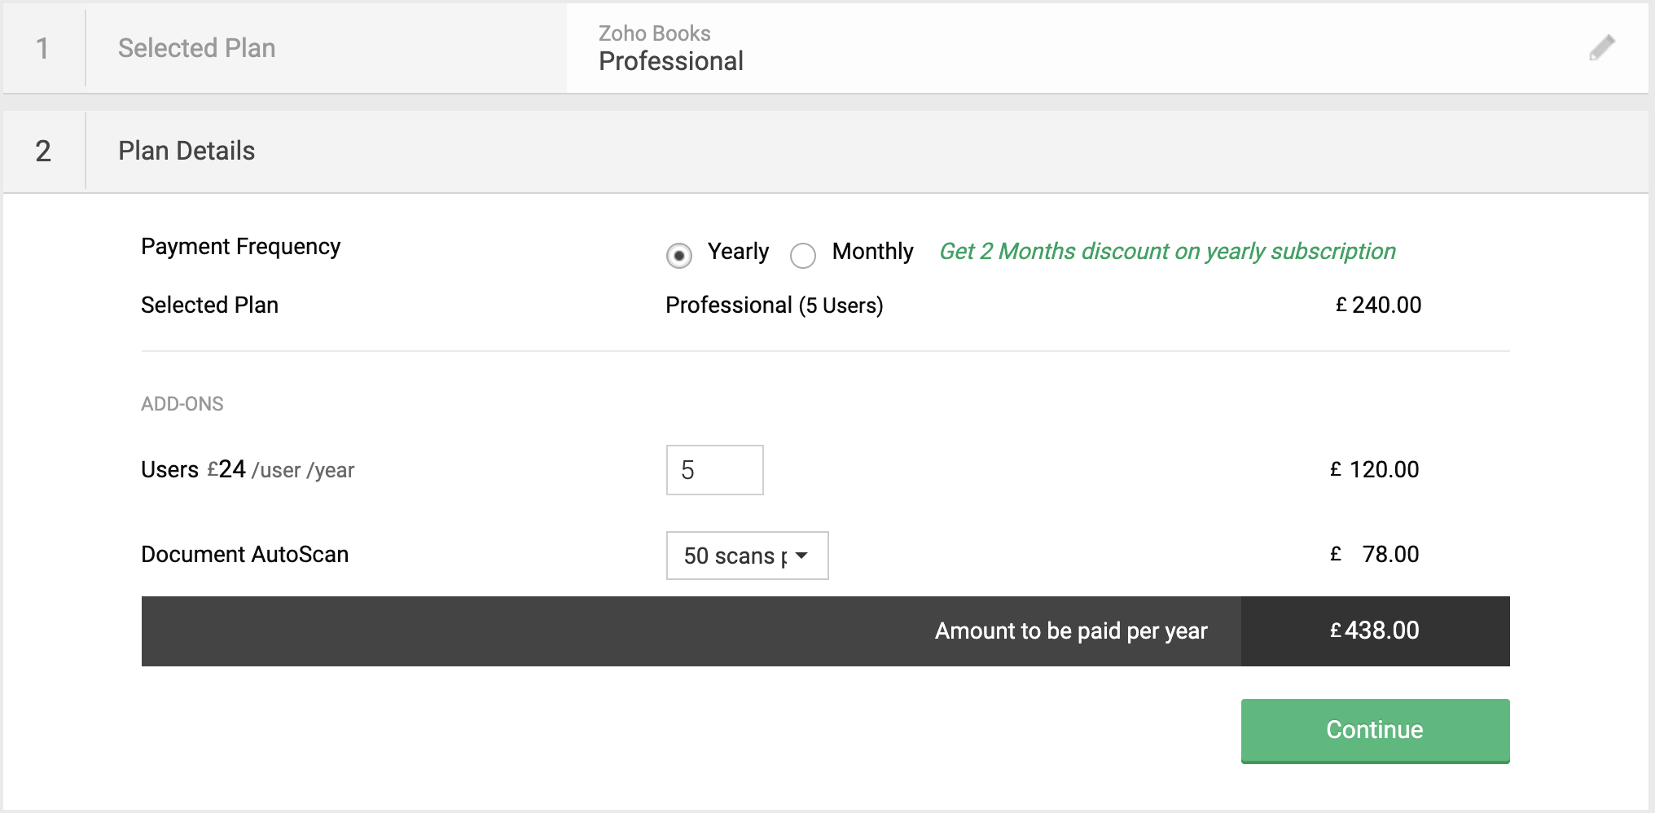The width and height of the screenshot is (1655, 813).
Task: Click the Document AutoScan label
Action: [244, 555]
